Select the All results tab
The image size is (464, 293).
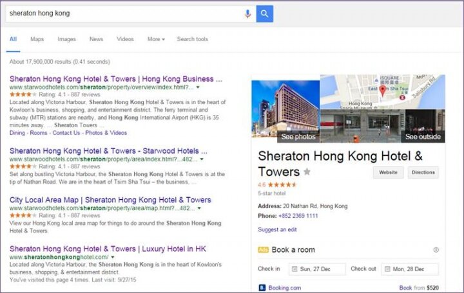point(13,39)
